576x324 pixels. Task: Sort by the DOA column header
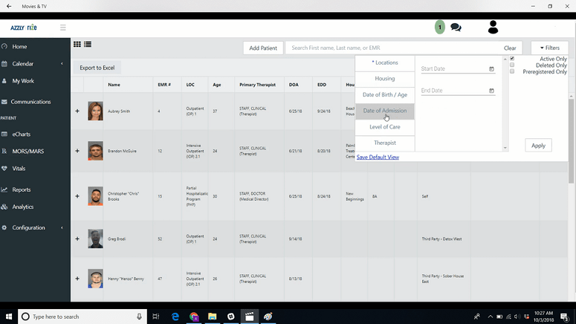coord(294,85)
